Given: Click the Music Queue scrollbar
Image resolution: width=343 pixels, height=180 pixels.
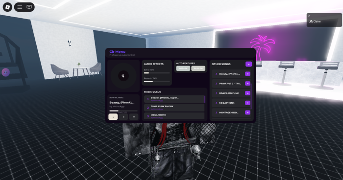Looking at the screenshot, I should 205,99.
